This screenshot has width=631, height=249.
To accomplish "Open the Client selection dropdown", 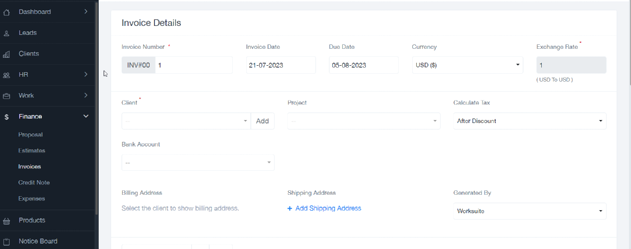I will [x=186, y=121].
